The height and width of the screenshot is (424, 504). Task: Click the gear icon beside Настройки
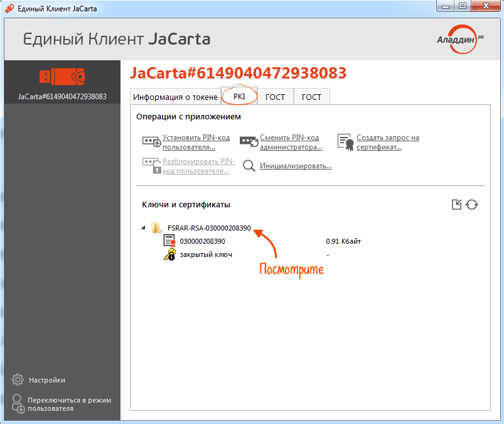18,380
